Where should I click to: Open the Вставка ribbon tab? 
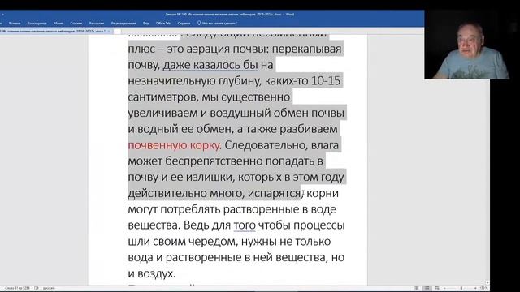pos(15,24)
